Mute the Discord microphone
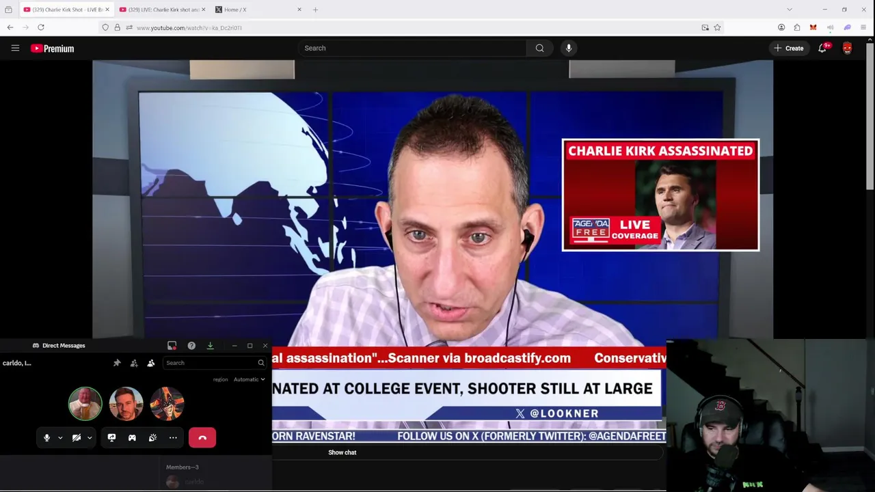Screen dimensions: 875x492 (x=46, y=437)
